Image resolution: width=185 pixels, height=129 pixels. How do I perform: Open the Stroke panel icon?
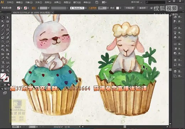pos(175,44)
